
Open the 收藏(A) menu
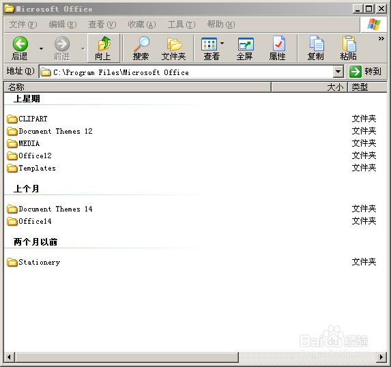click(x=142, y=25)
